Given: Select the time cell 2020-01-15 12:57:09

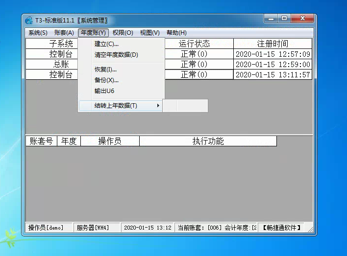Looking at the screenshot, I should tap(273, 54).
